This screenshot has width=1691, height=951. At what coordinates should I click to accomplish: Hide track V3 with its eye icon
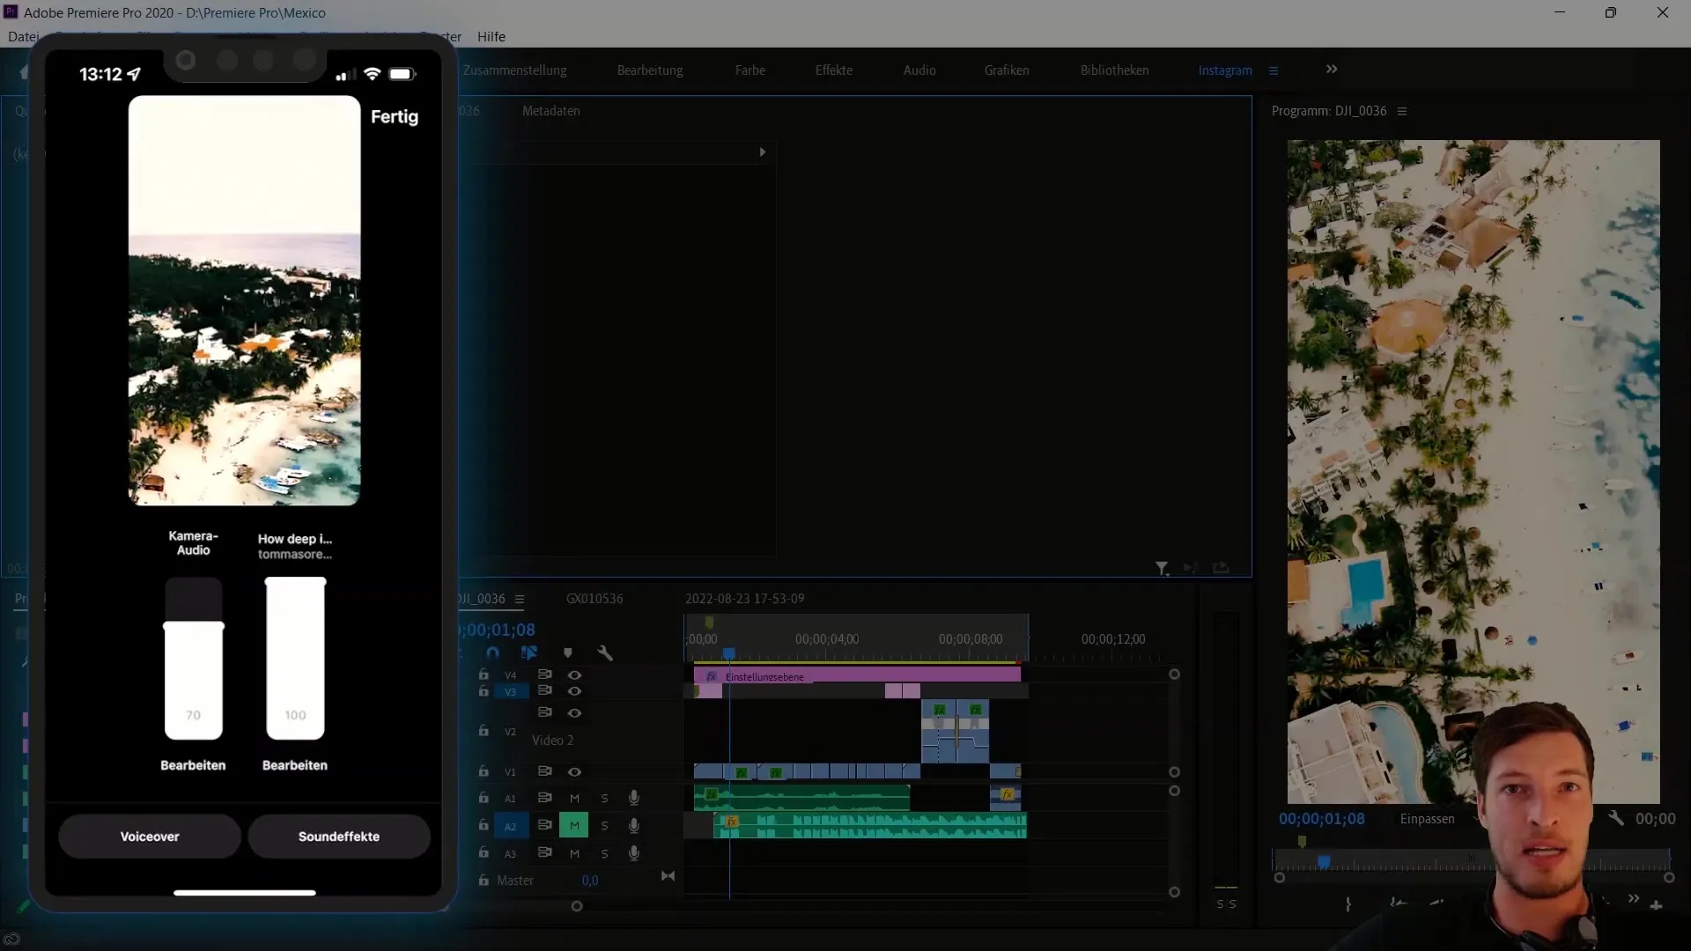pyautogui.click(x=574, y=691)
